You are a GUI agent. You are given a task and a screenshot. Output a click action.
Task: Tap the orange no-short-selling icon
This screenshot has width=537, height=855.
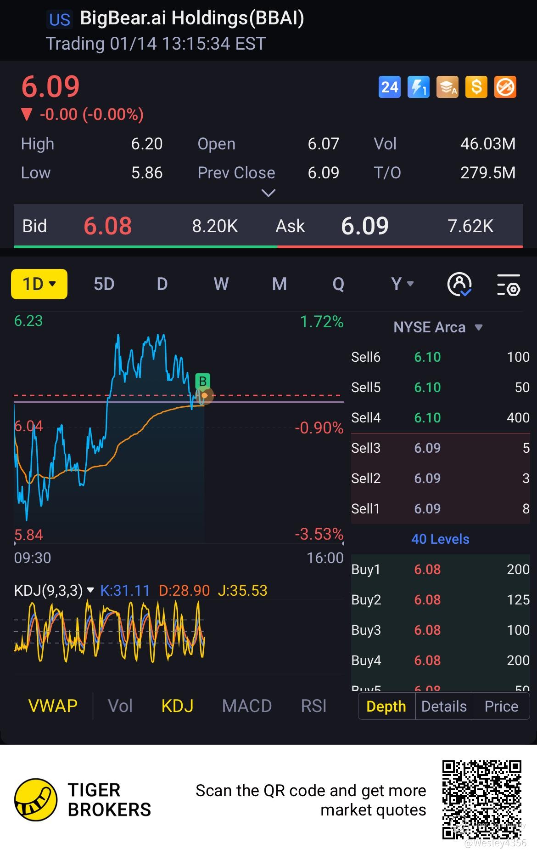click(505, 87)
